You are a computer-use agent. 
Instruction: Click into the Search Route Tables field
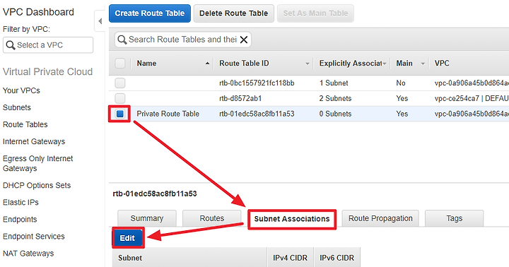(182, 40)
